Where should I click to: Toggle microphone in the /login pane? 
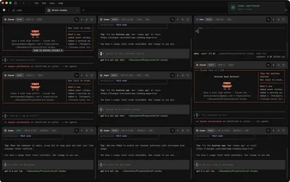(178, 75)
